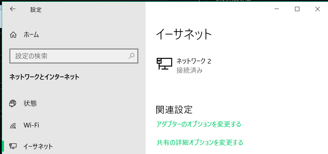The image size is (328, 154).
Task: Switch to the Wi-Fi settings page
Action: [x=31, y=125]
